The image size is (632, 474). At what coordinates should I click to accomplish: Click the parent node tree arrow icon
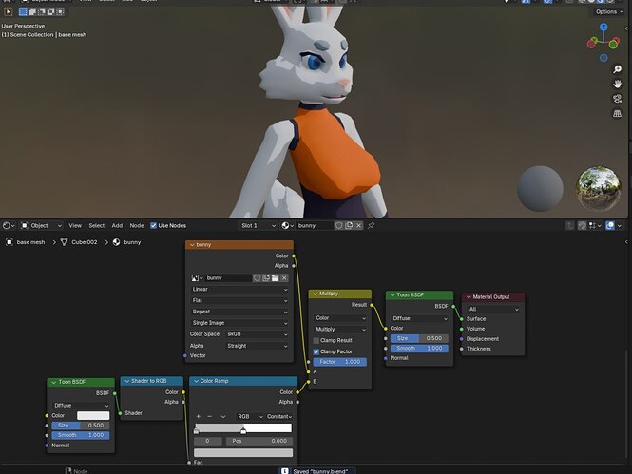570,225
